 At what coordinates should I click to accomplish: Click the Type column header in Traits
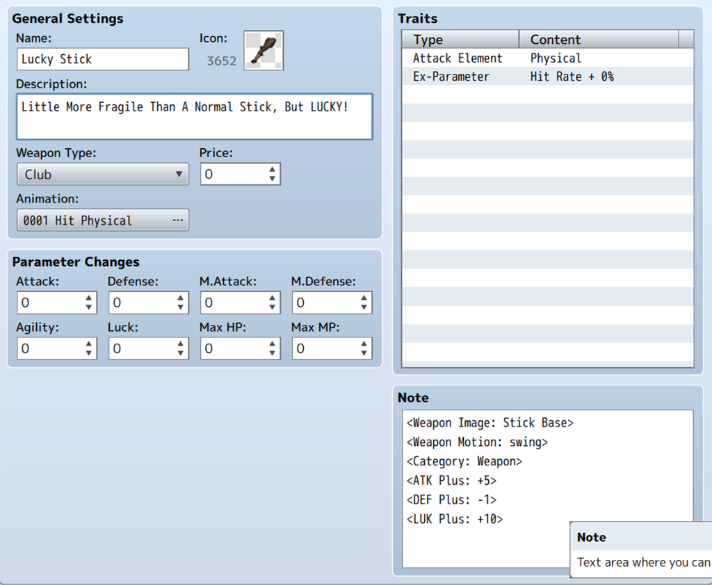point(460,40)
